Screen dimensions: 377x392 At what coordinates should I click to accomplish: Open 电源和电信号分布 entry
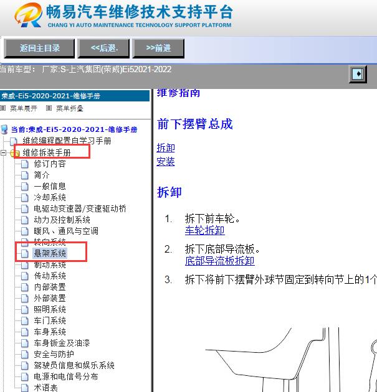[x=66, y=376]
